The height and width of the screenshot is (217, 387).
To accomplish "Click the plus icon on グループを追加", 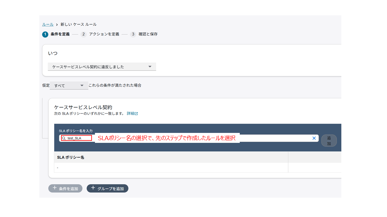I will coord(93,188).
